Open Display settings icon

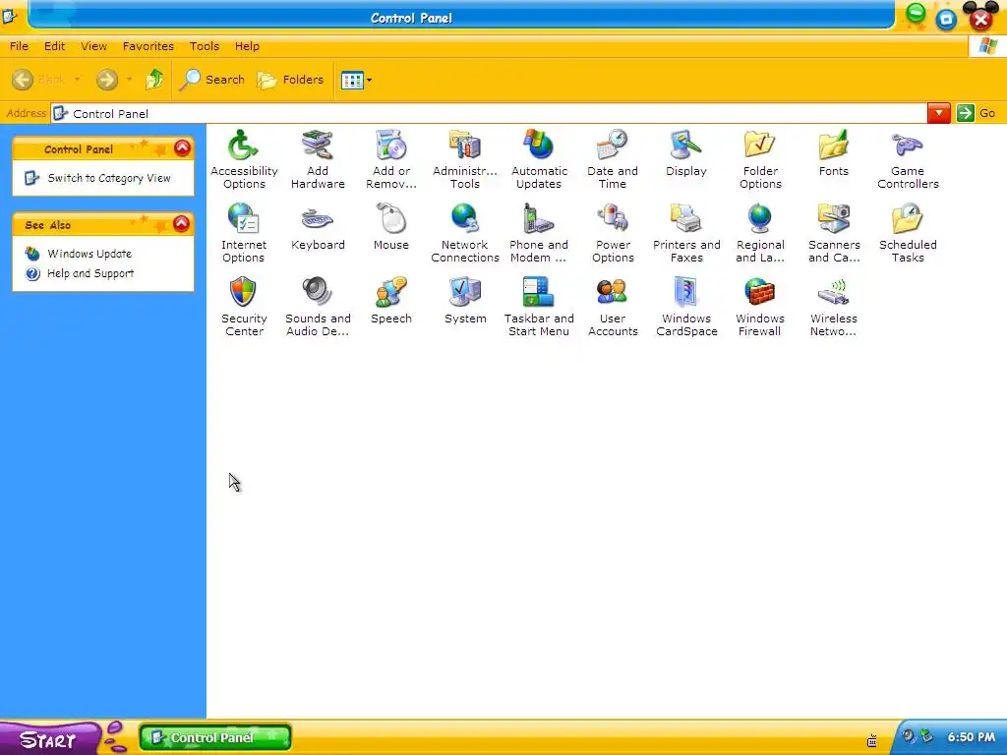click(685, 152)
